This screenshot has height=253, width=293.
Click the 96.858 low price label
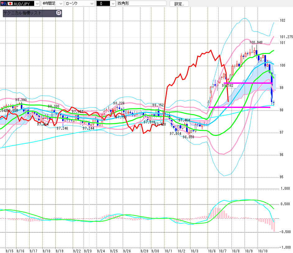[189, 136]
